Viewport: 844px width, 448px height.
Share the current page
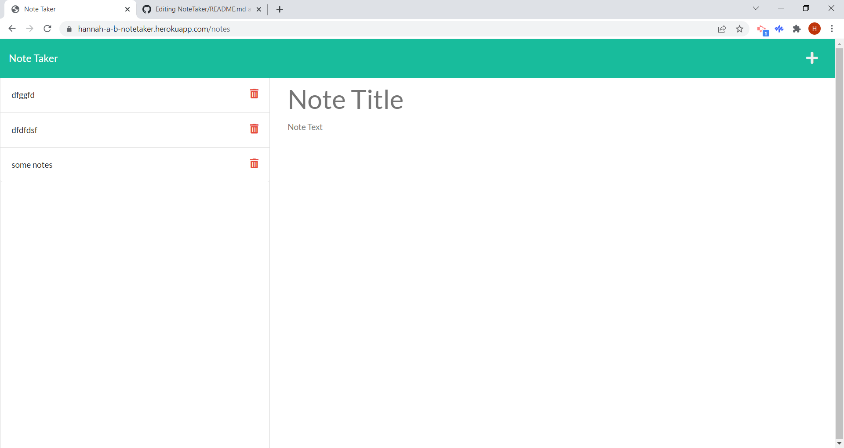(722, 29)
